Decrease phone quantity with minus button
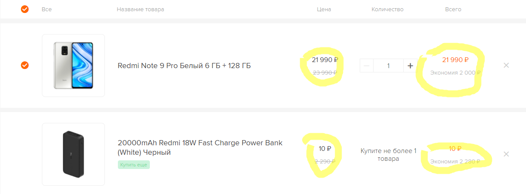Screen dimensions: 526x194 tap(367, 66)
